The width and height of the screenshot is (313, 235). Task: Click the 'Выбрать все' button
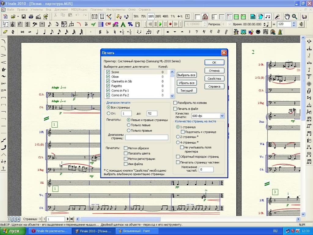(186, 75)
